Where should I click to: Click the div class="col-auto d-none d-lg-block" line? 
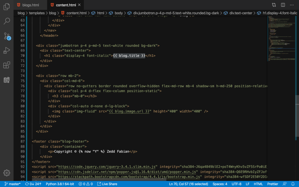tap(89, 106)
